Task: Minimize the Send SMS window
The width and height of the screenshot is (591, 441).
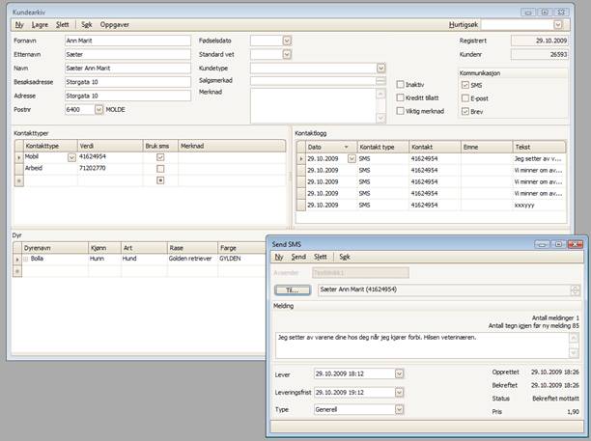Action: tap(542, 244)
